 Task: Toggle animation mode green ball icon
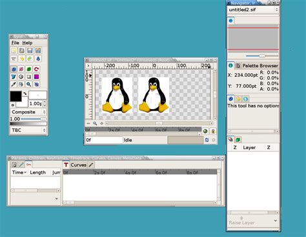[205, 131]
